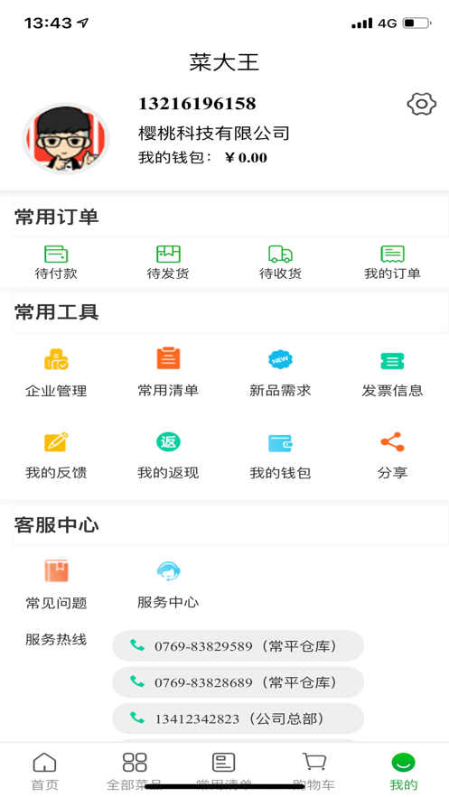
Task: Call 13412342823 公司总部 number
Action: pyautogui.click(x=238, y=718)
